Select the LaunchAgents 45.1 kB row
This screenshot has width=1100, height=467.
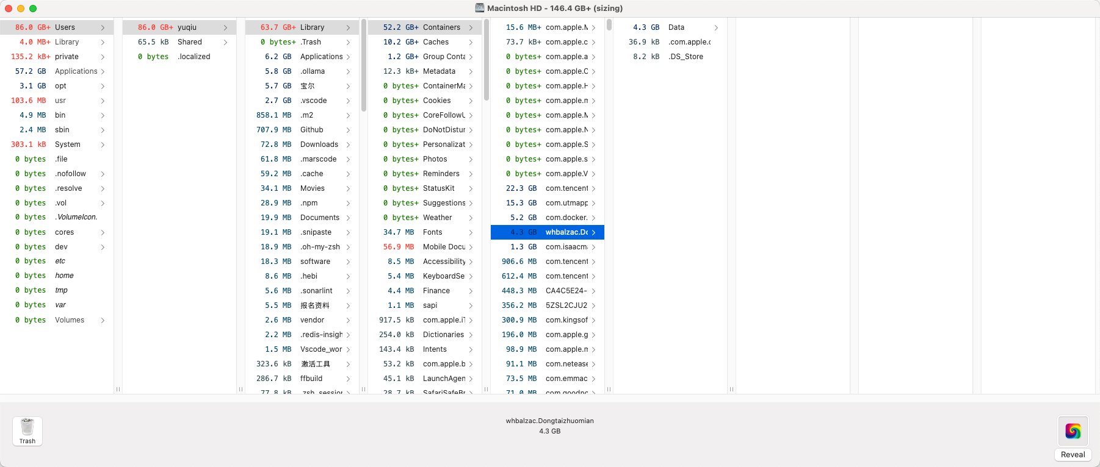(425, 379)
